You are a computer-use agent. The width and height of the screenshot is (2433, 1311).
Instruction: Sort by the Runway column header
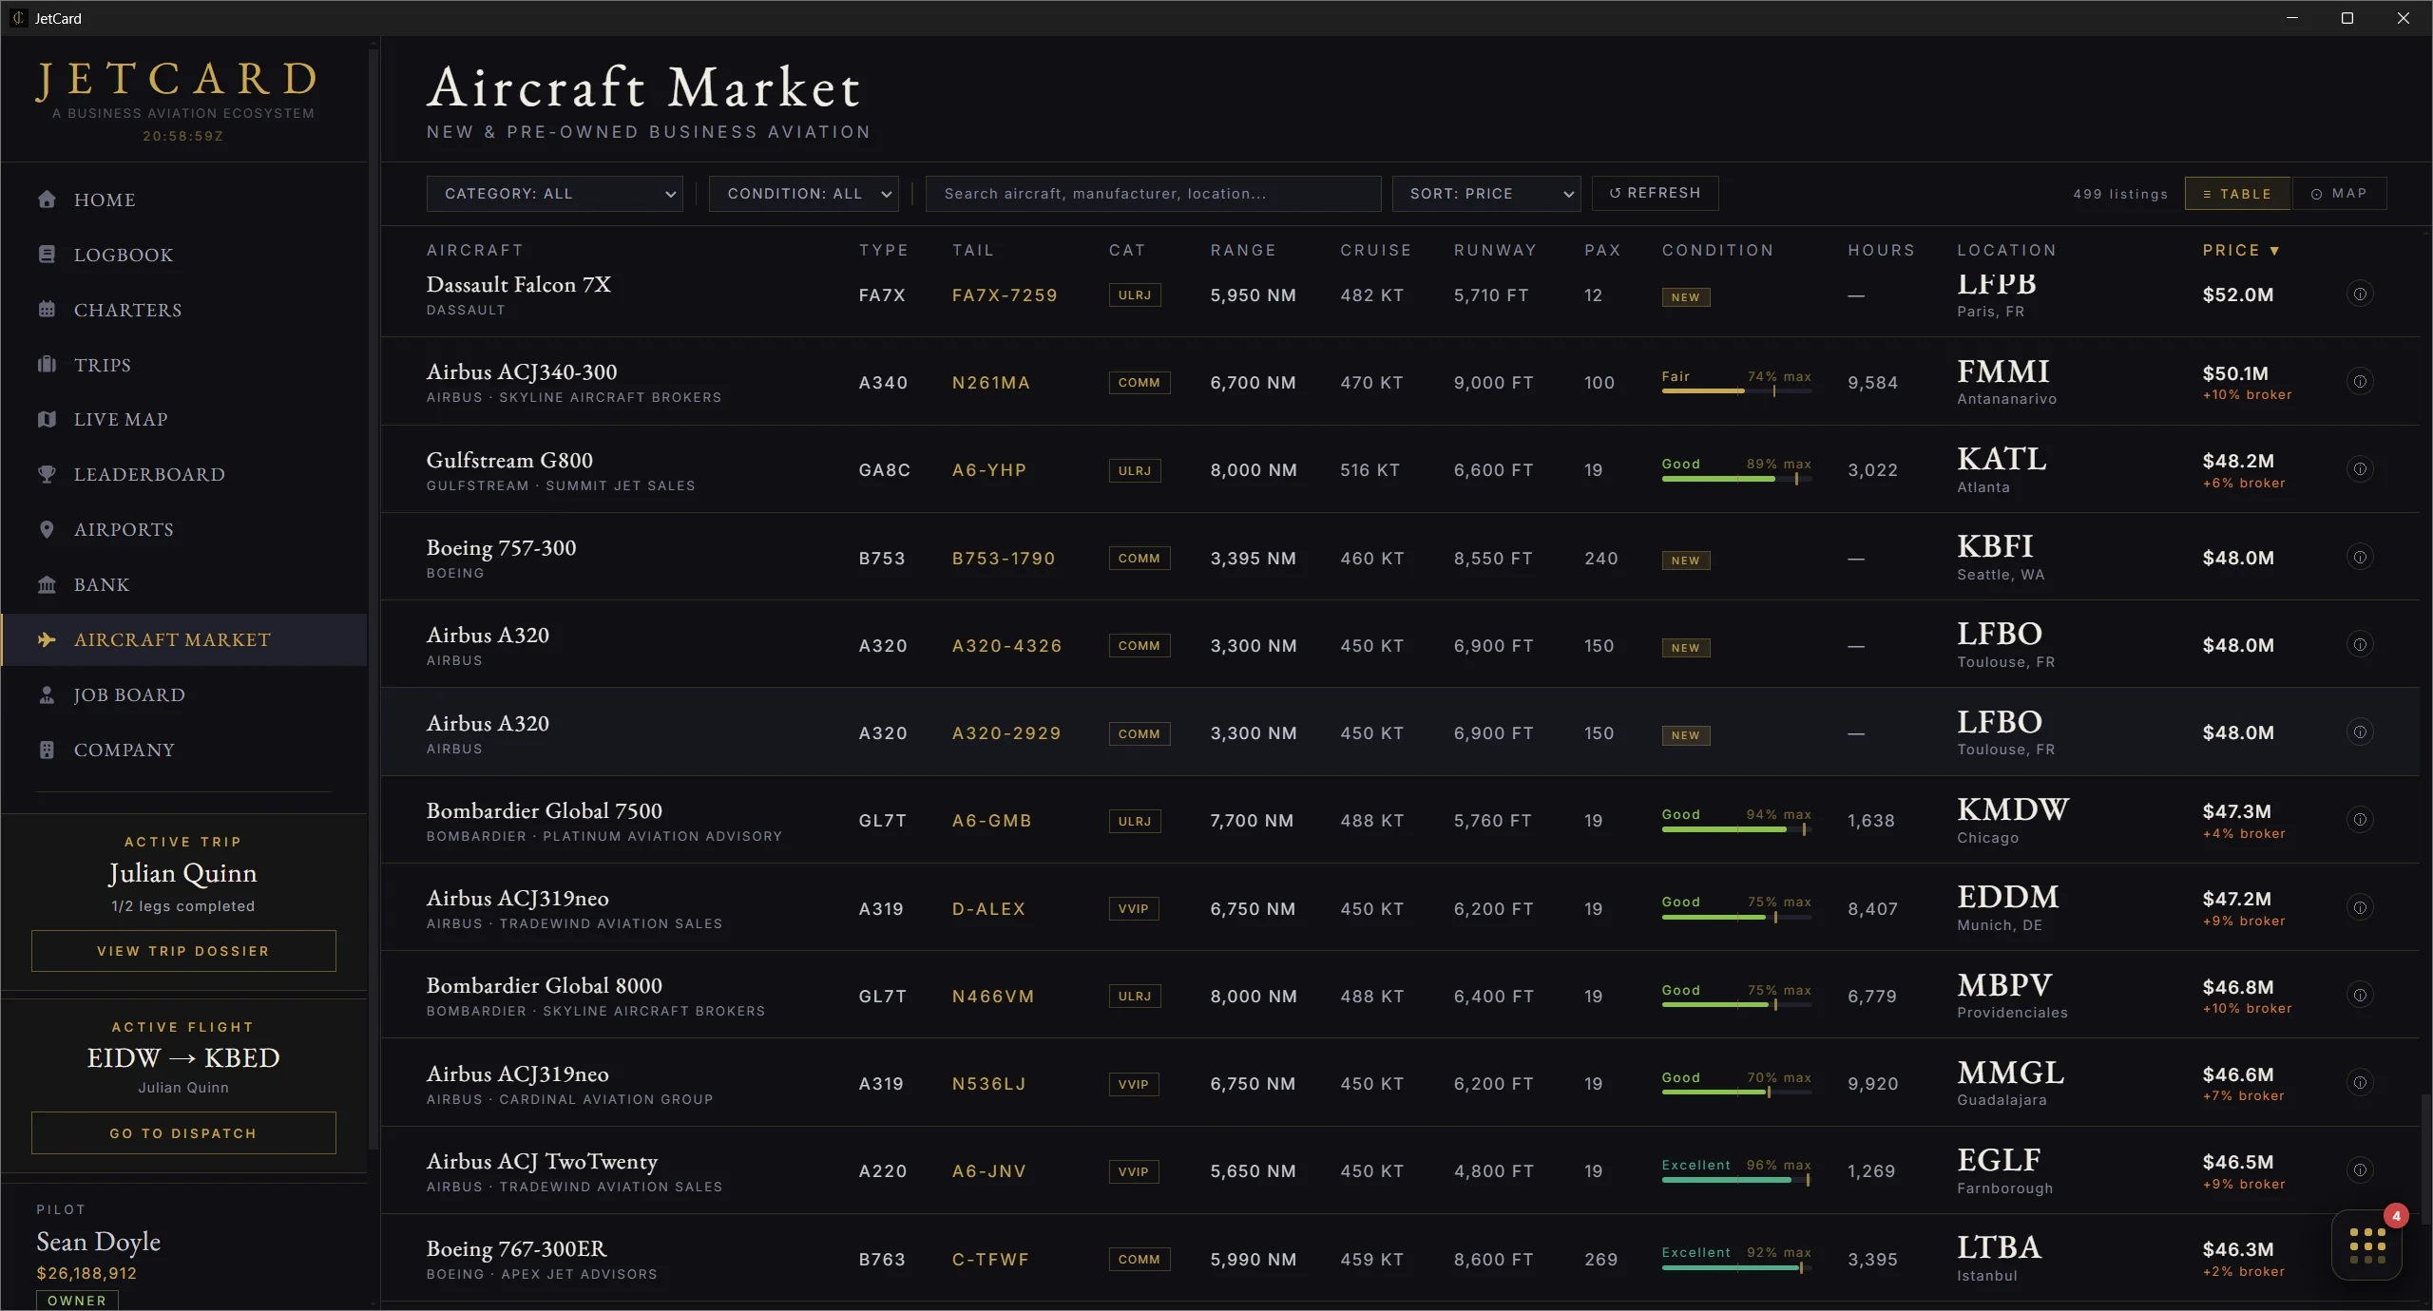point(1495,250)
